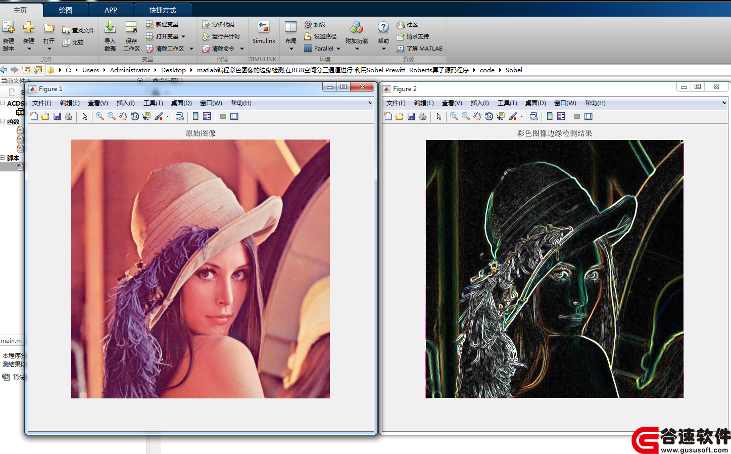
Task: Click the New Variable (新建变量) button
Action: click(162, 24)
